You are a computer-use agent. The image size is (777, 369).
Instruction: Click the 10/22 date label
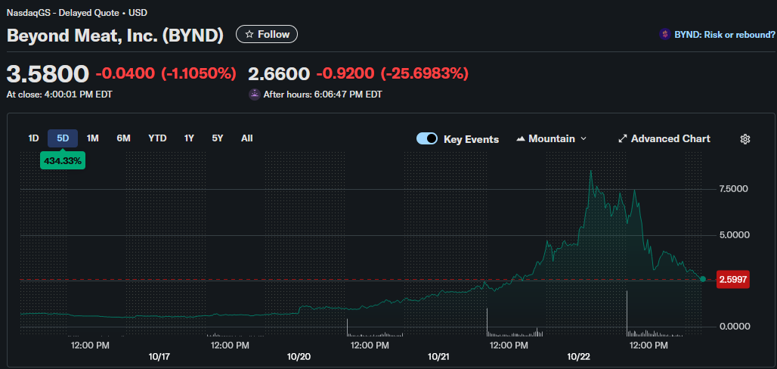click(x=578, y=357)
